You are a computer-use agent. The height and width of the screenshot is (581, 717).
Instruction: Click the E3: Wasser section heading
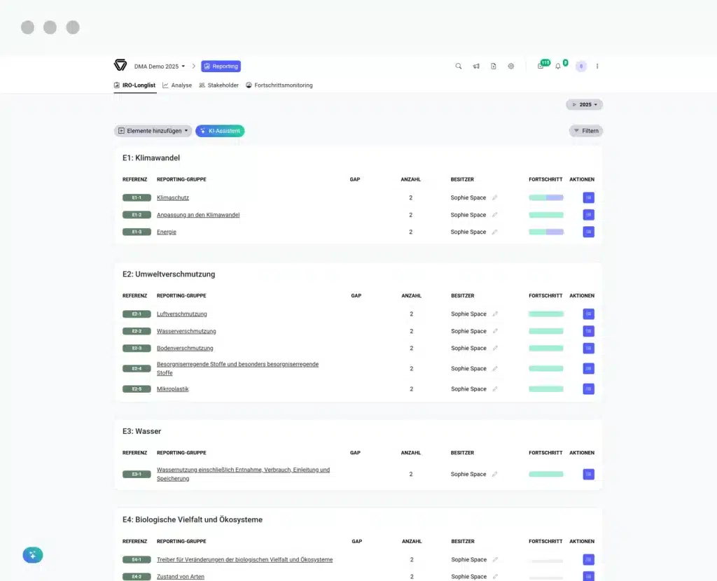(141, 431)
